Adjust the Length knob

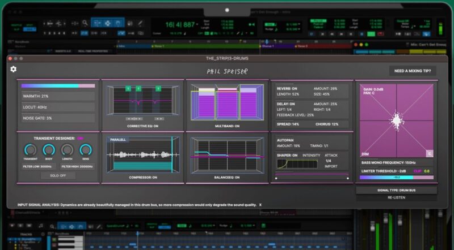pos(68,149)
